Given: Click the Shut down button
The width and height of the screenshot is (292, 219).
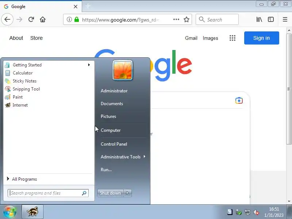Looking at the screenshot, I should pos(111,193).
